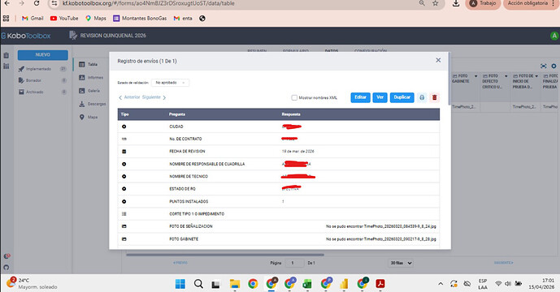Screen dimensions: 560x292
Task: Switch to the DATOS tab
Action: [332, 51]
